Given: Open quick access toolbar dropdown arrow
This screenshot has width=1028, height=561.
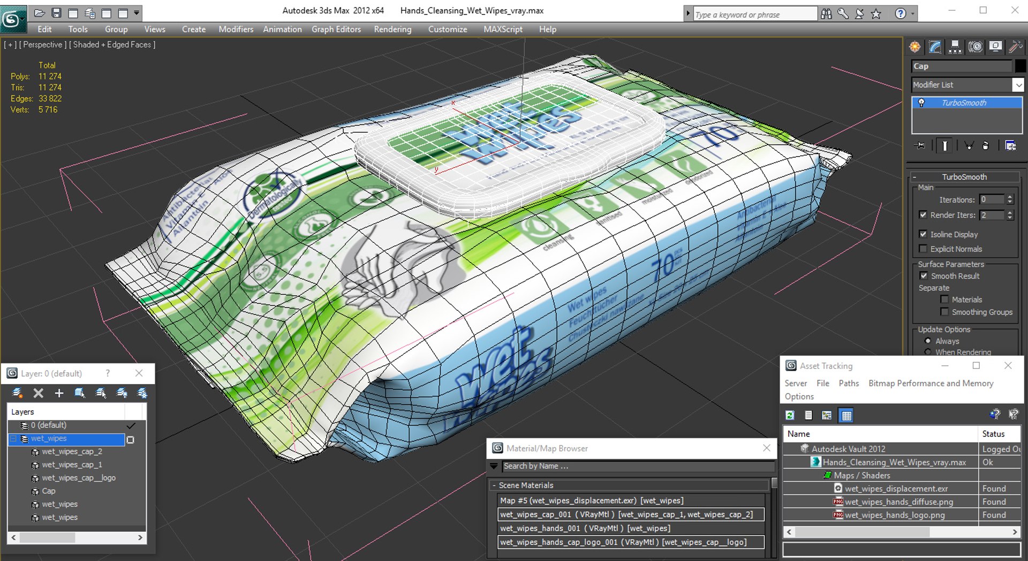Looking at the screenshot, I should tap(137, 12).
